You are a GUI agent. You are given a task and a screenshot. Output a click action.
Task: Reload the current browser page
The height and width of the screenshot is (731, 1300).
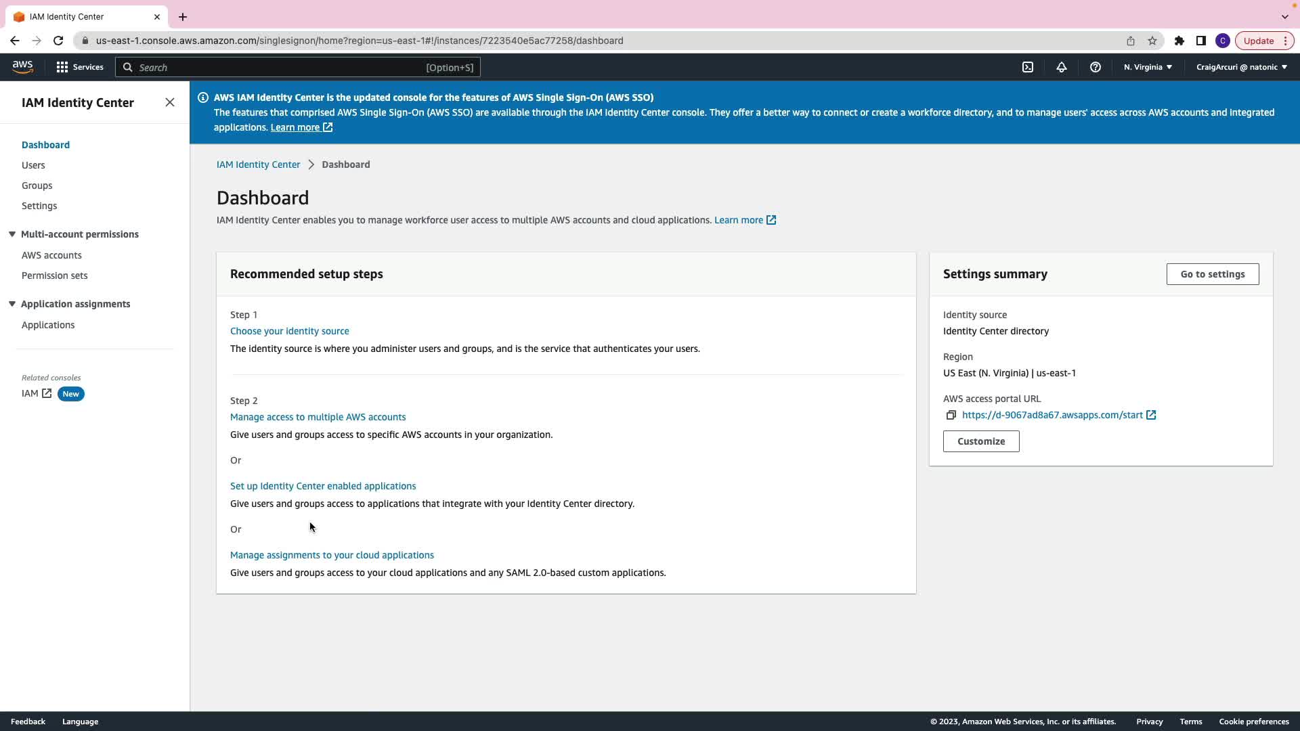pyautogui.click(x=58, y=41)
